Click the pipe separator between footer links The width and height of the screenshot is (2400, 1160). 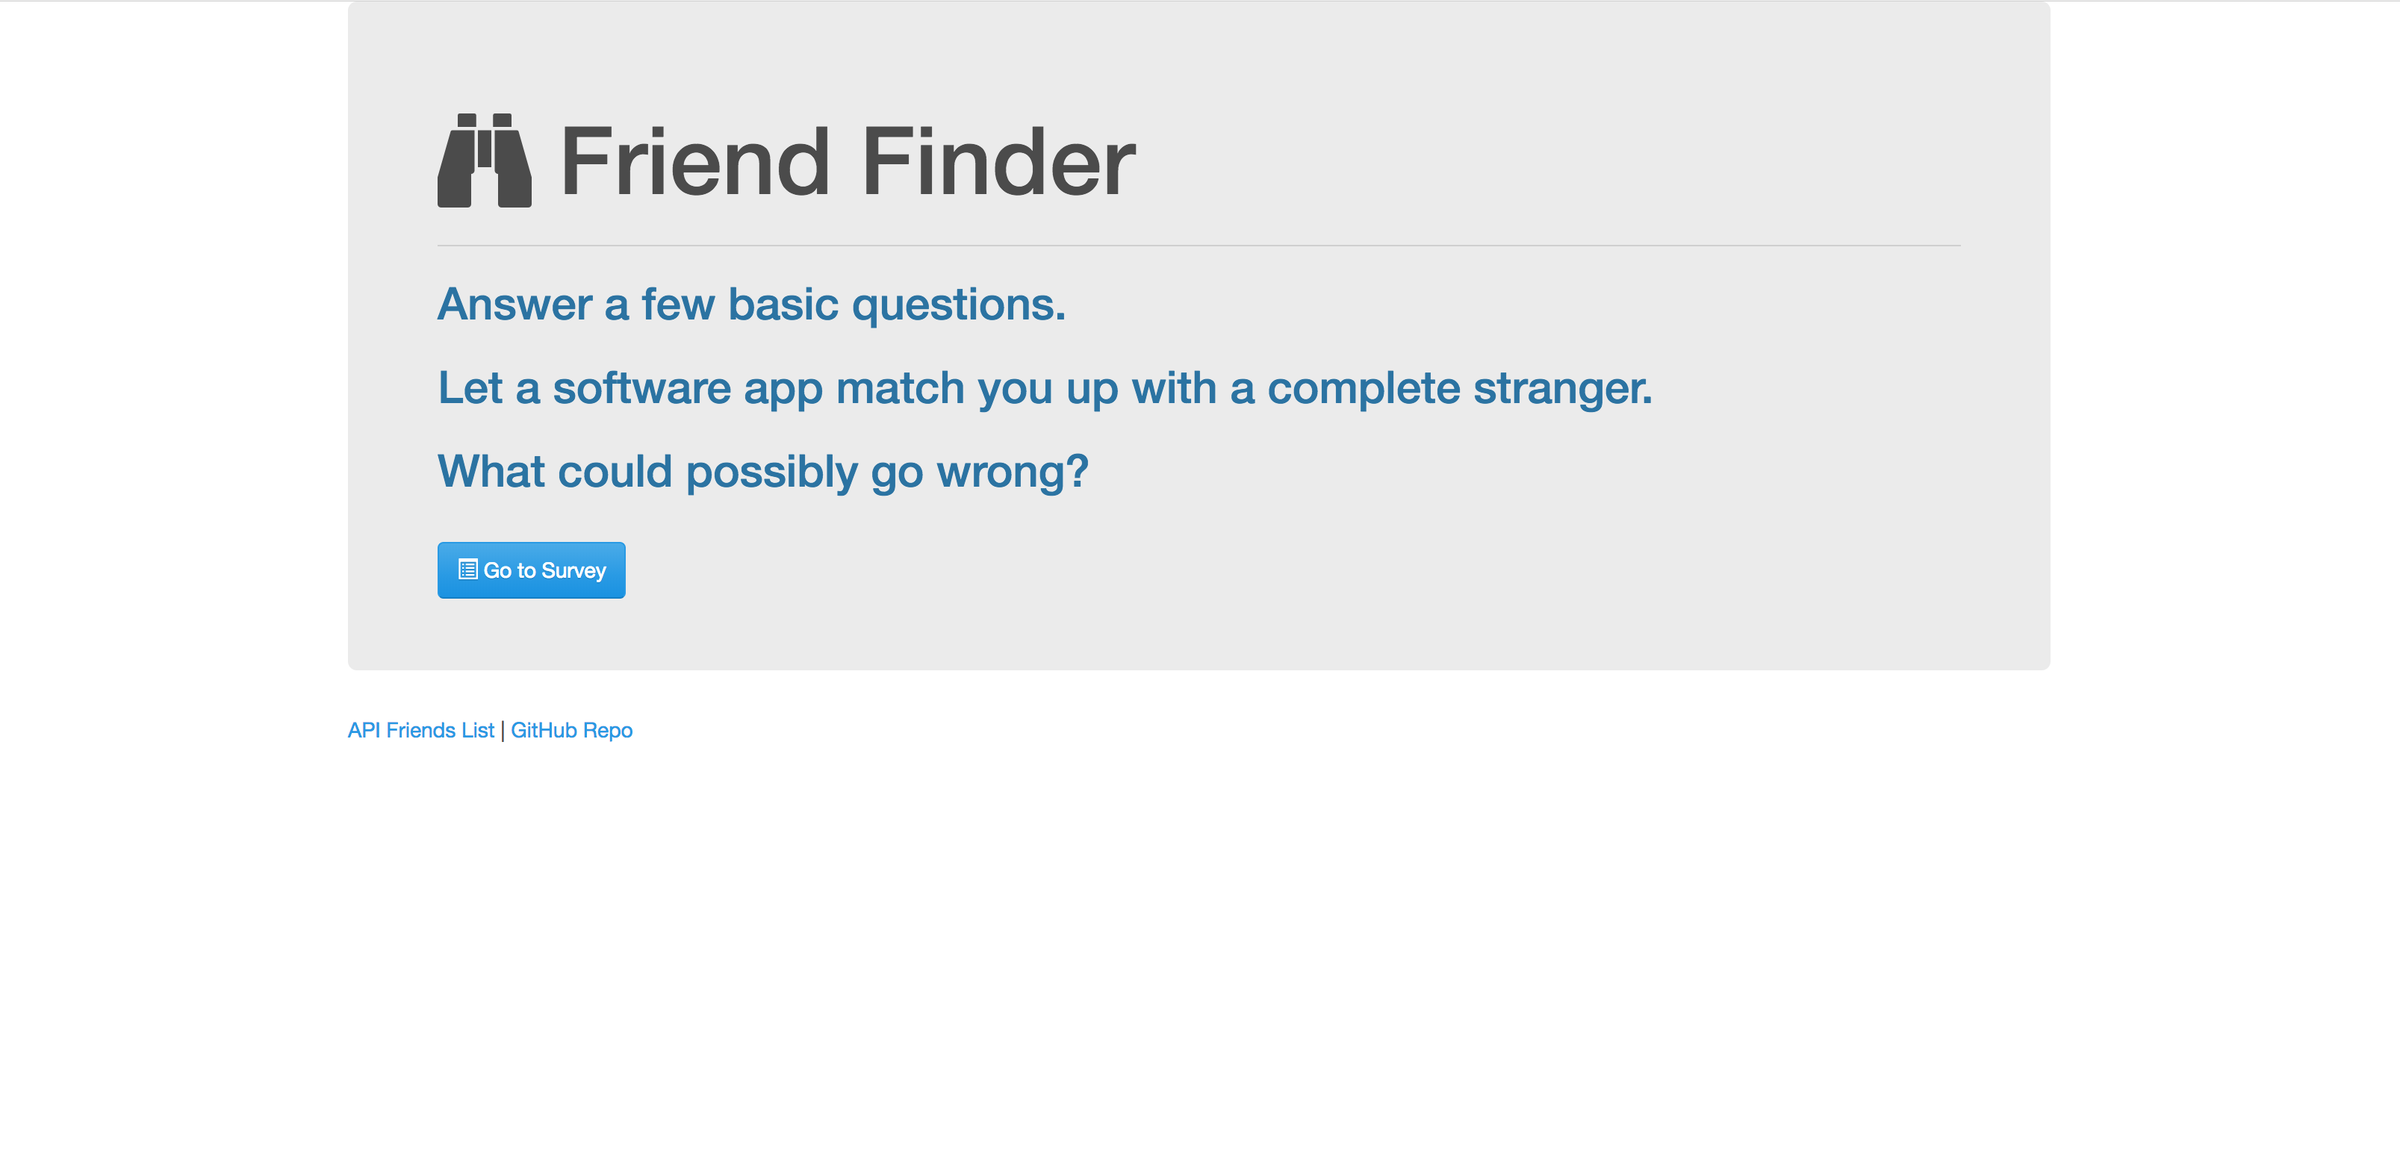502,731
